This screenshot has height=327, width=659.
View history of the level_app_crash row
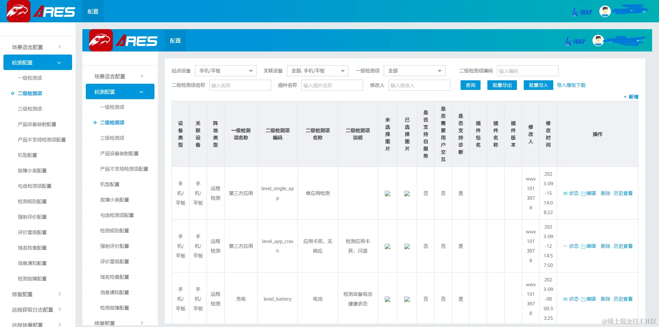tap(623, 246)
